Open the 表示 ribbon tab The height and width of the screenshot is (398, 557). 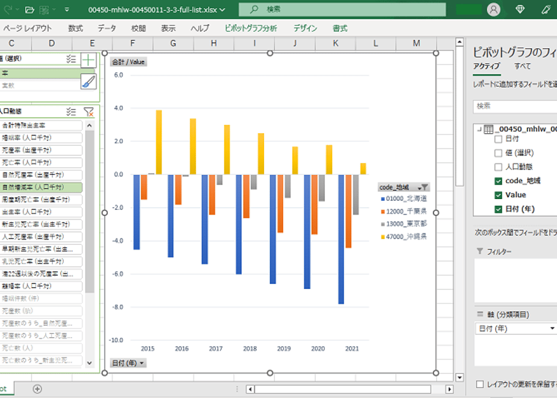168,28
